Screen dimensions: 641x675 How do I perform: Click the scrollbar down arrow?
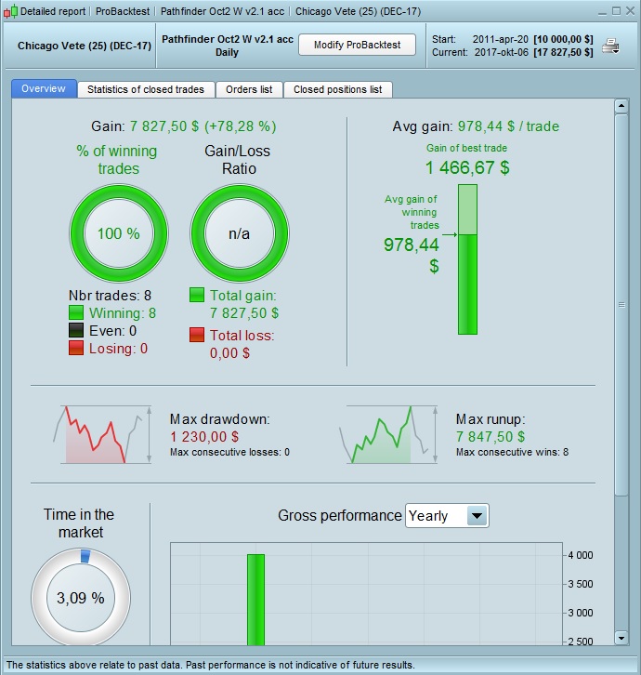click(621, 638)
